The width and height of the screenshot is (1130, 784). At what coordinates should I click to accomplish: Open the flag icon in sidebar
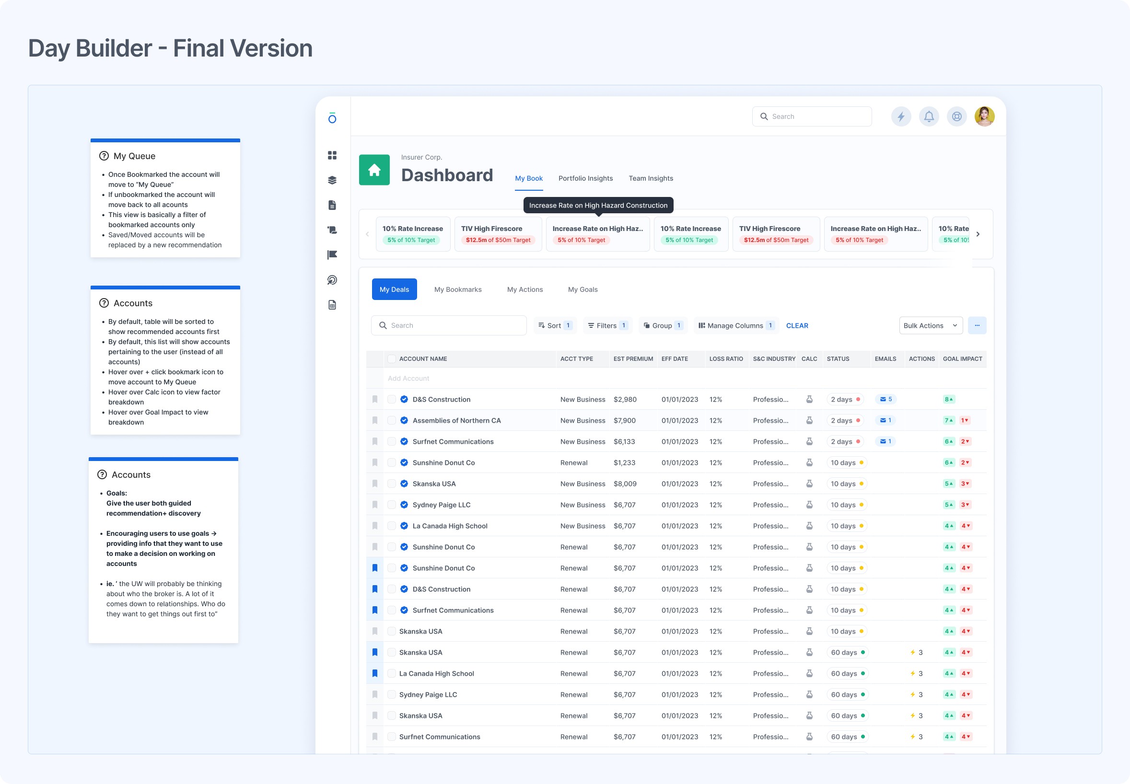[332, 254]
